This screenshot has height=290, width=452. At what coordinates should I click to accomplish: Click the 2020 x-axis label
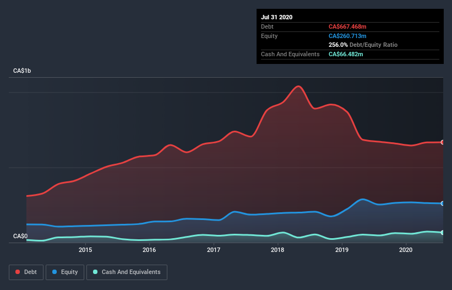click(x=406, y=250)
